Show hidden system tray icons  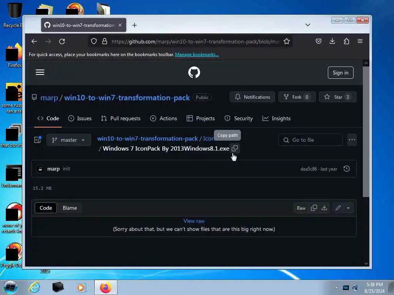(x=336, y=288)
